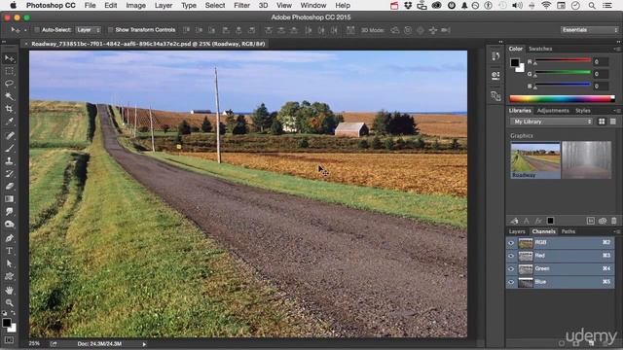Select the Brush tool
This screenshot has height=350, width=623.
(9, 148)
